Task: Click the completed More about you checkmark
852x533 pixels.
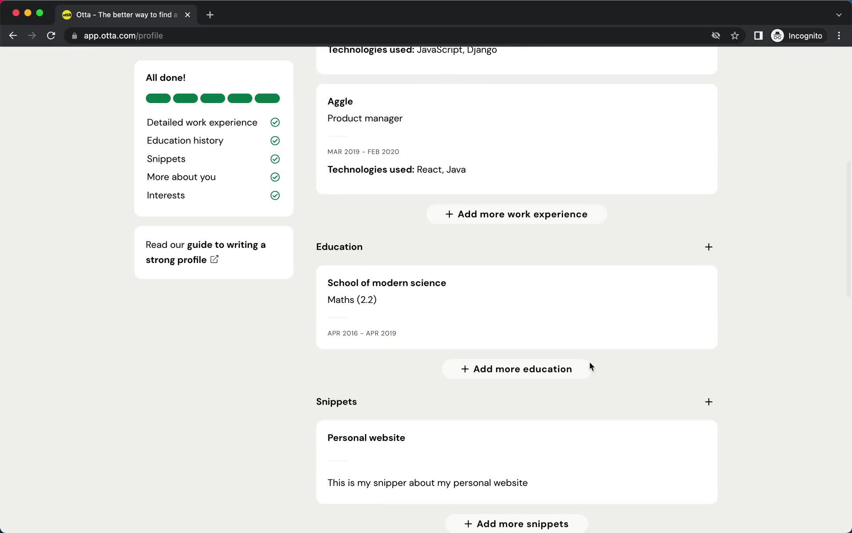Action: pyautogui.click(x=275, y=177)
